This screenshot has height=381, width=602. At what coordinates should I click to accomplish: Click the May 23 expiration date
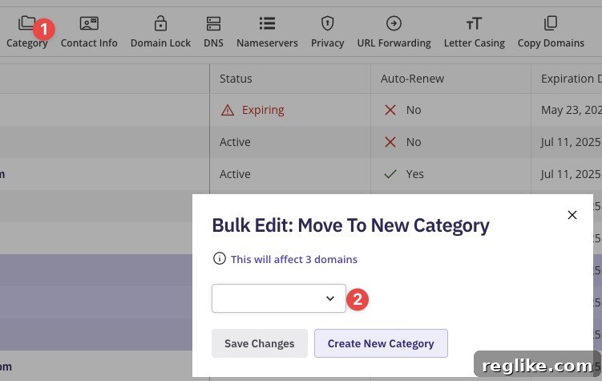click(572, 110)
